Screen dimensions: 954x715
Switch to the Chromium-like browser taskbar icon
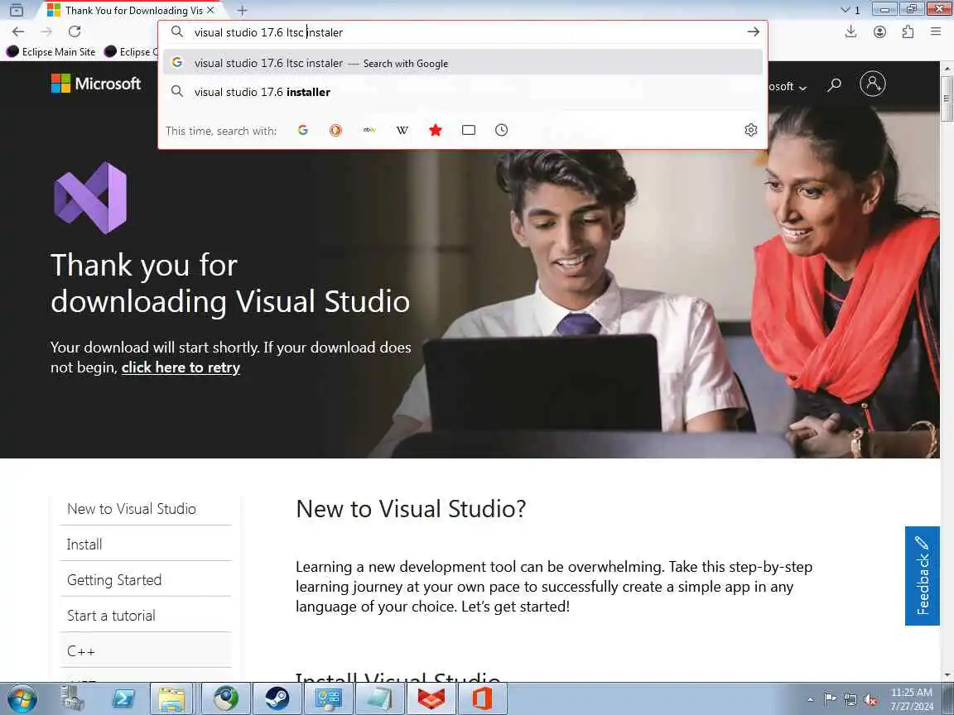(225, 698)
